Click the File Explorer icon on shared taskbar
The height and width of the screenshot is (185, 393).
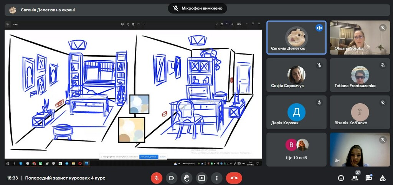click(73, 164)
